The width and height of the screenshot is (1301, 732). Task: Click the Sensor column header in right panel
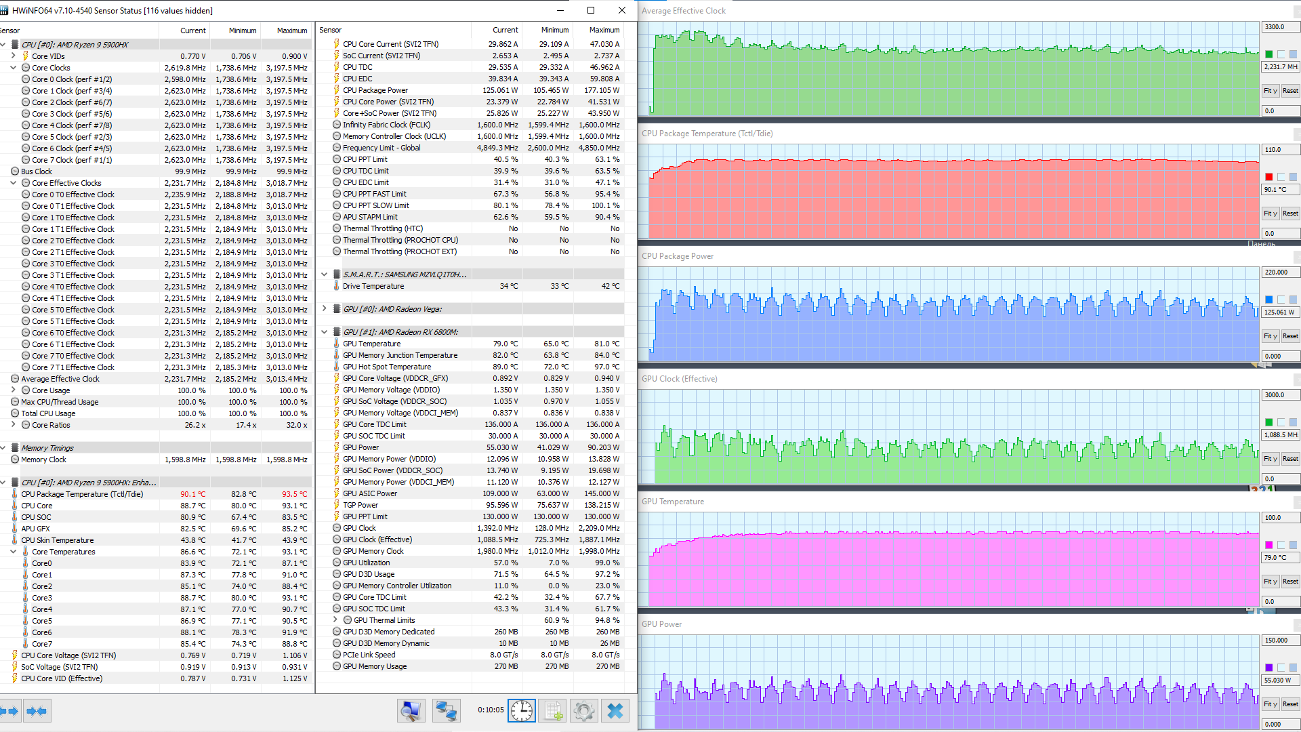(x=331, y=30)
